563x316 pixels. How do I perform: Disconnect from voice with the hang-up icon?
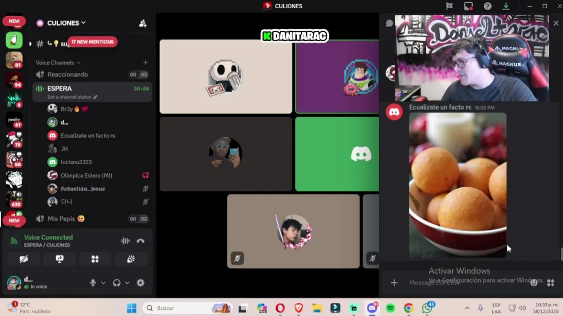(x=141, y=241)
